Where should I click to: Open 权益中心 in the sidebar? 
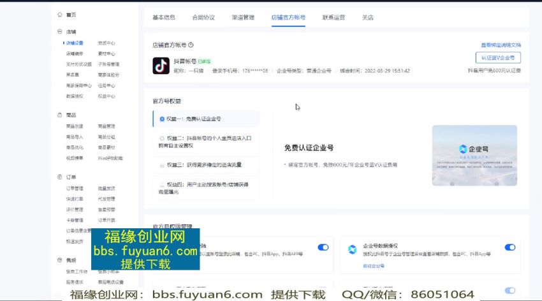[106, 96]
